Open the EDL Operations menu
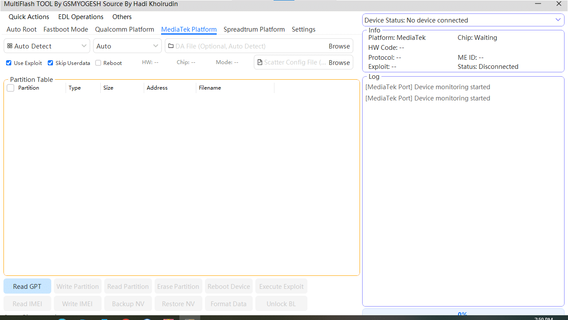Screen dimensions: 568x320 tap(81, 17)
